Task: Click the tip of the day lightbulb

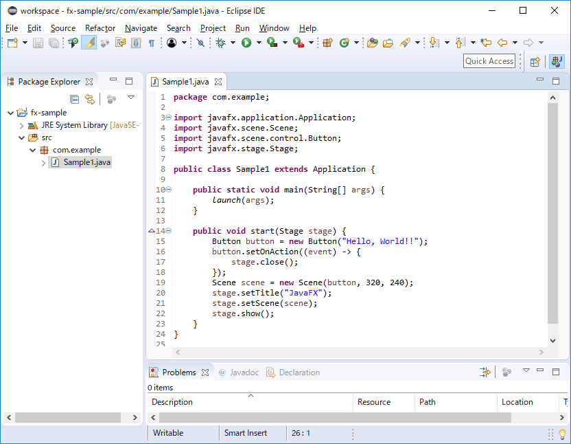Action: click(x=563, y=434)
